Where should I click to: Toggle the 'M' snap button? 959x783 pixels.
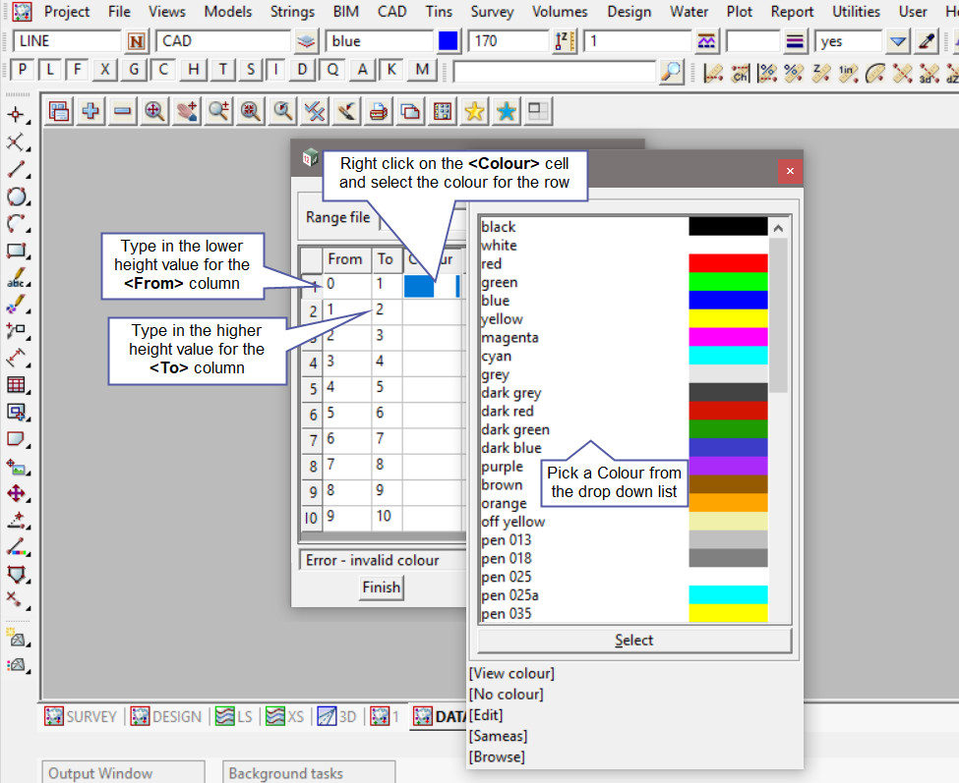(x=423, y=71)
